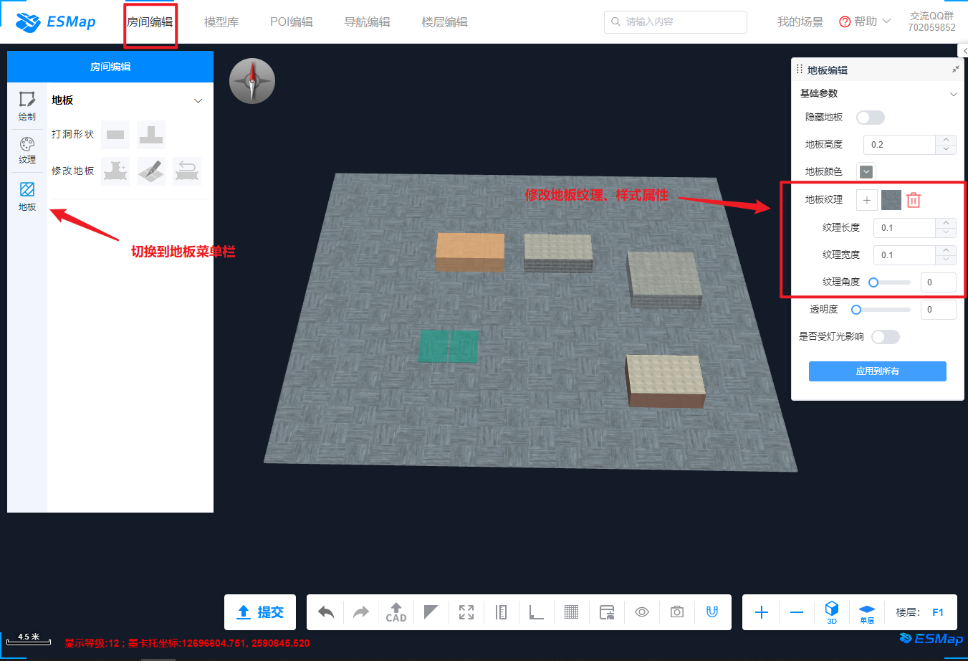The width and height of the screenshot is (968, 661).
Task: Toggle the eye visibility icon in toolbar
Action: click(642, 612)
